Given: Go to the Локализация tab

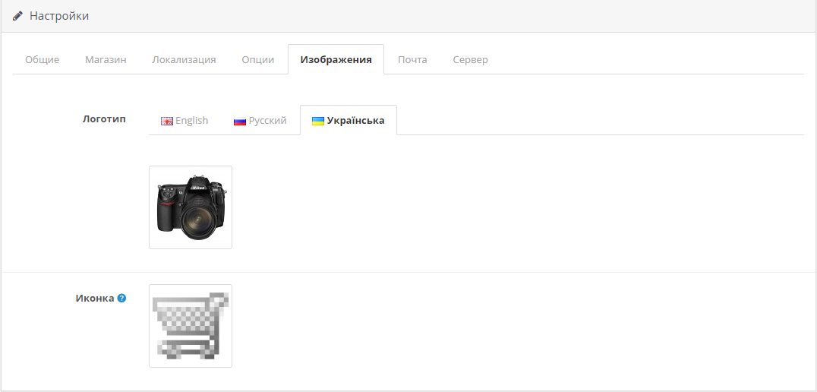Looking at the screenshot, I should 184,60.
